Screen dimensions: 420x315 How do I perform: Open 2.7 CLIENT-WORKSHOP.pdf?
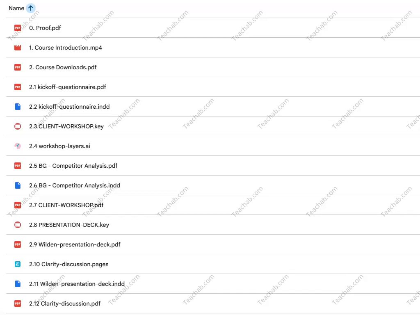pyautogui.click(x=66, y=205)
